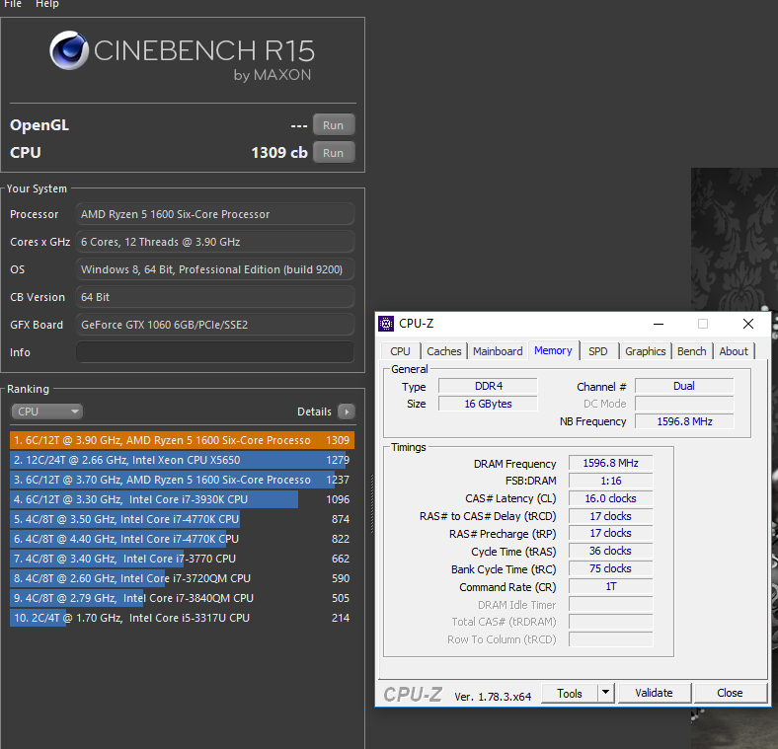Viewport: 778px width, 749px height.
Task: Click the empty Info input field
Action: coord(215,352)
